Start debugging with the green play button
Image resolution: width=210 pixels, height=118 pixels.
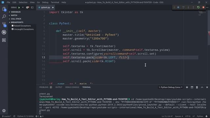point(19,8)
